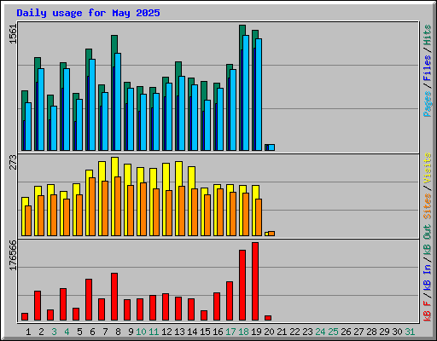Click day 22 on the x-axis
The width and height of the screenshot is (437, 341).
[294, 332]
